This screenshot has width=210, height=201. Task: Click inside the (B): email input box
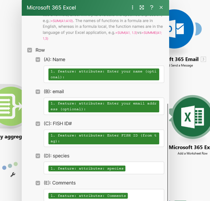click(x=104, y=106)
